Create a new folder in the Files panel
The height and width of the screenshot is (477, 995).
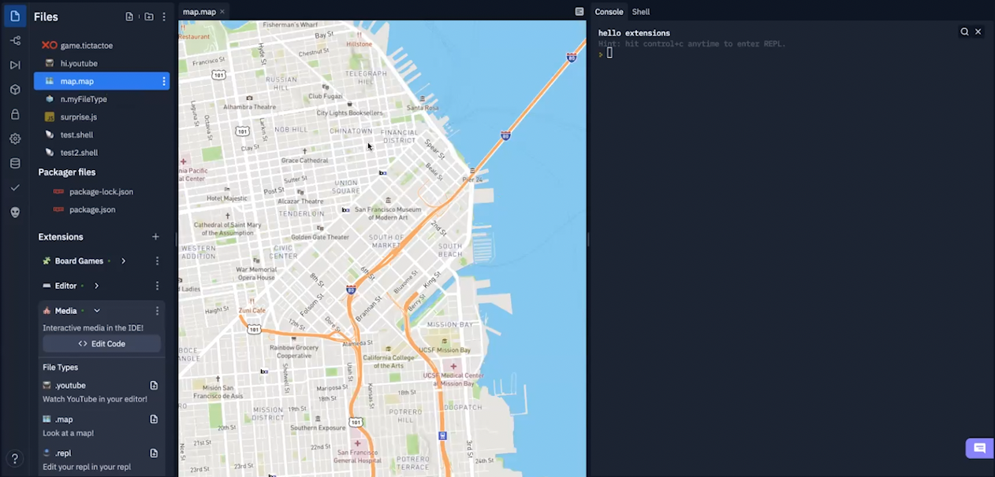point(148,16)
